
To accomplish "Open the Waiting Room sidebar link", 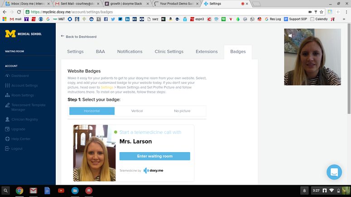I will pos(14,51).
